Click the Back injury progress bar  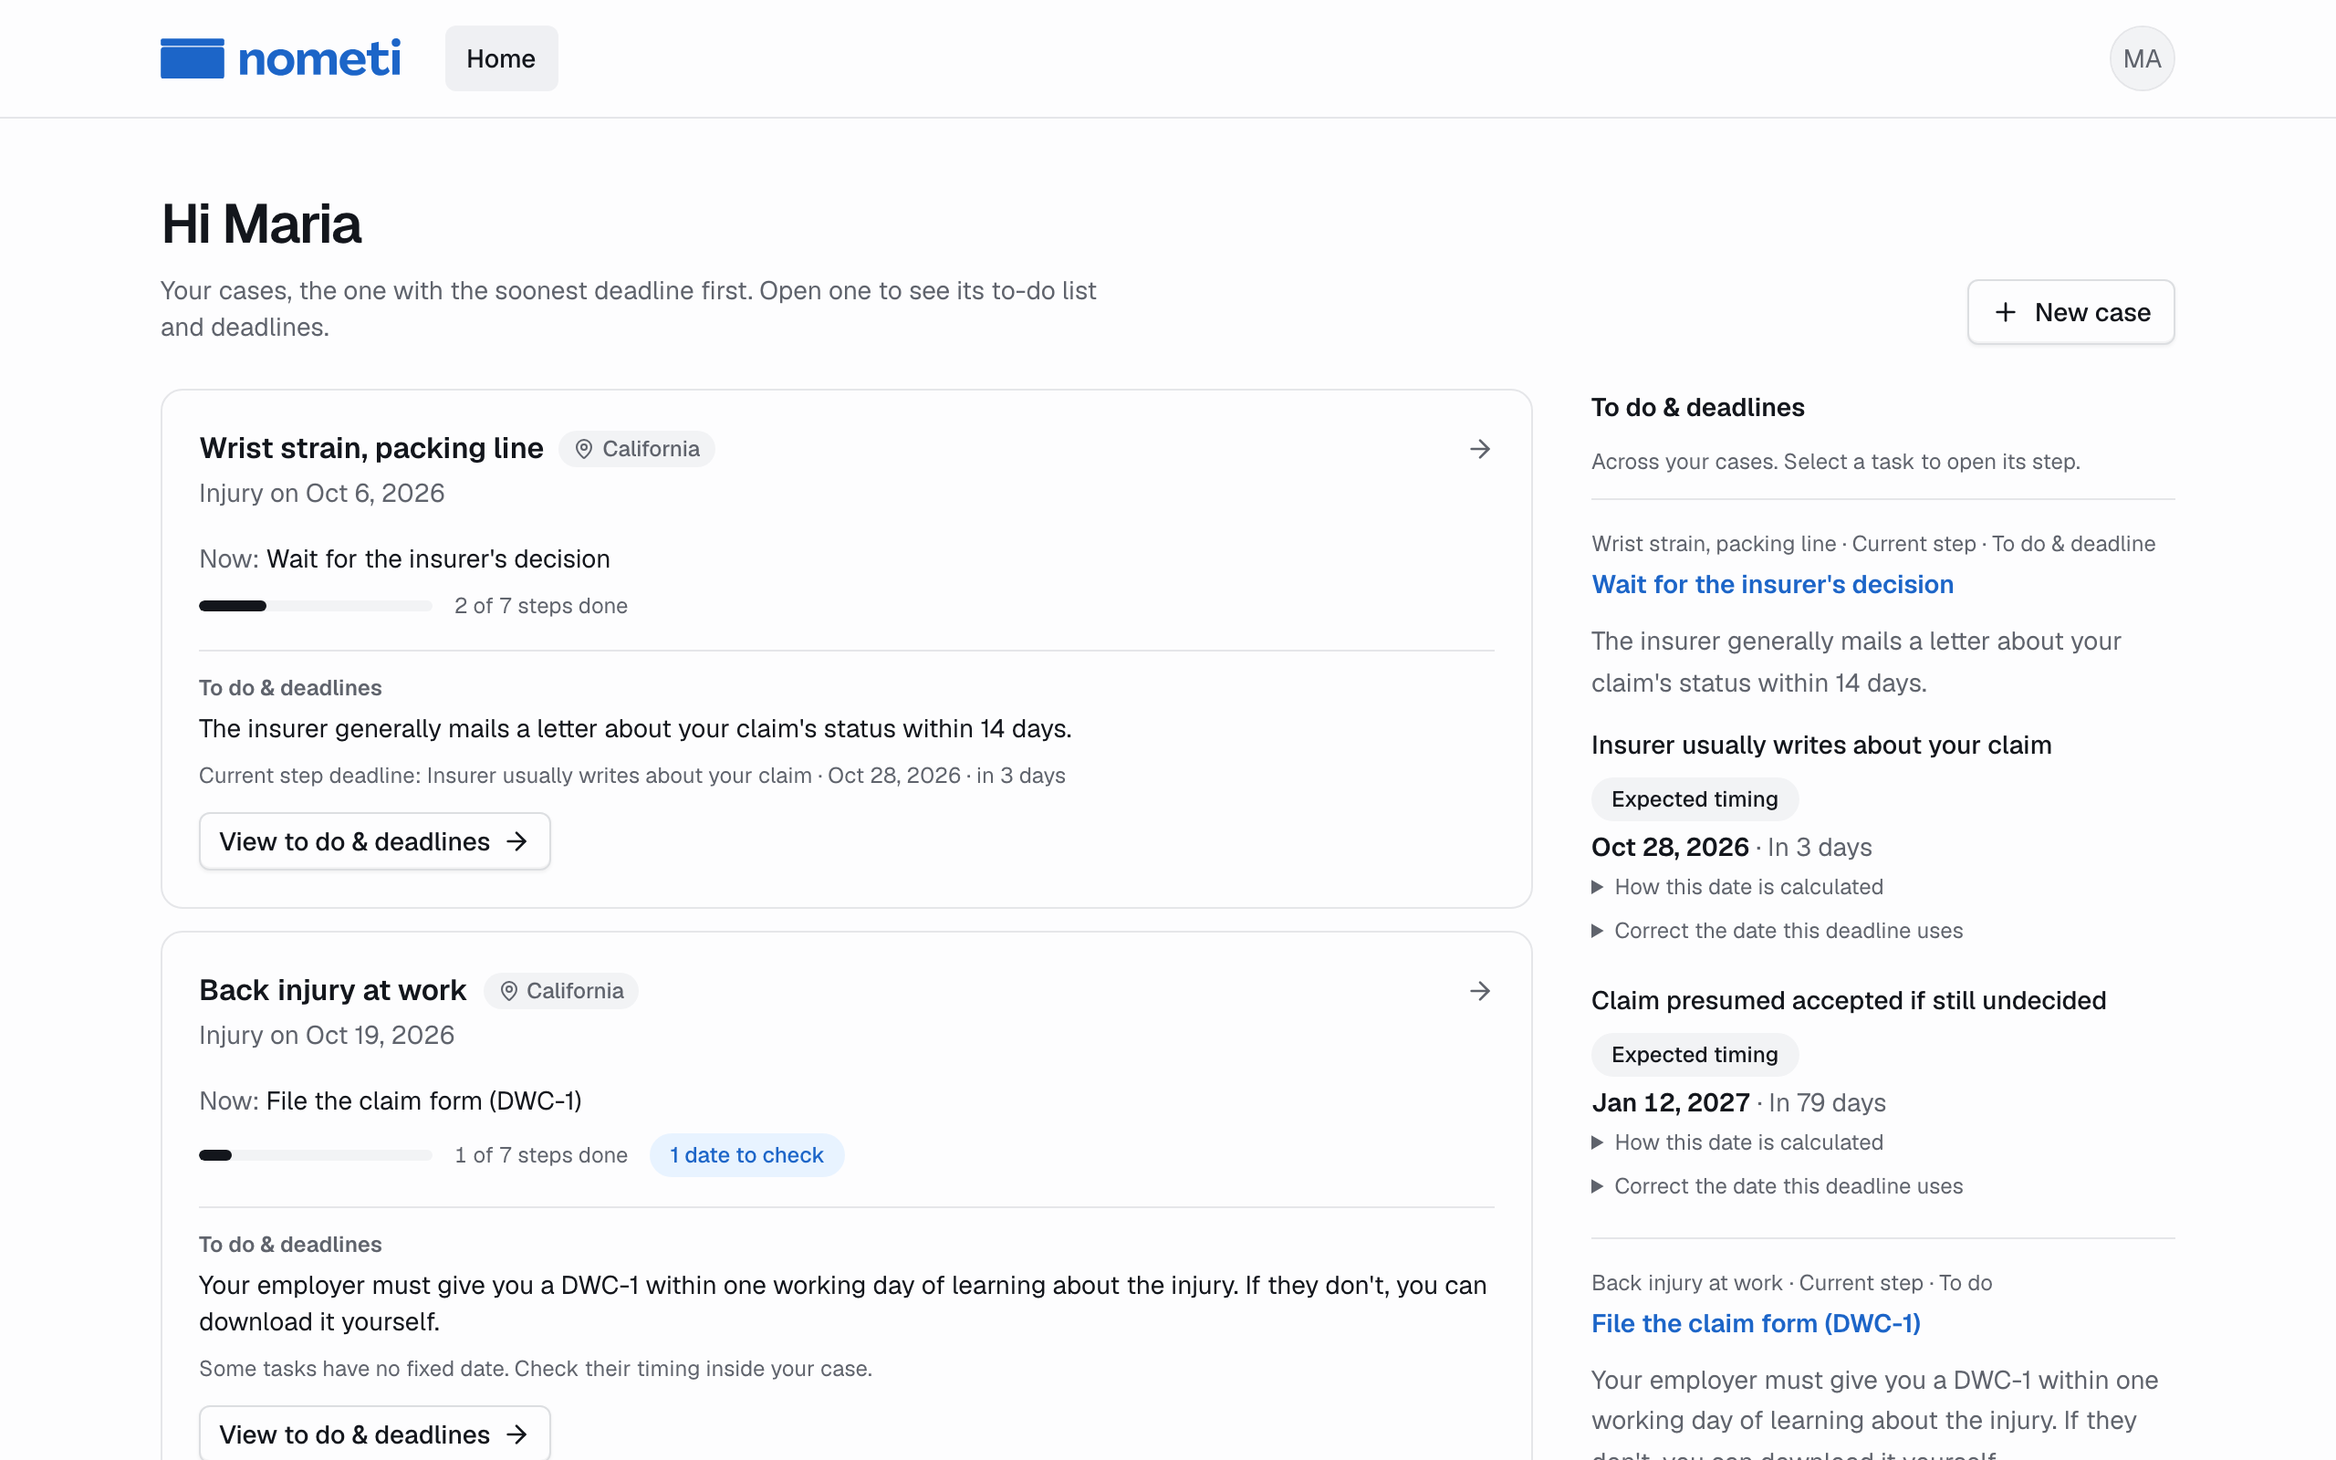pos(315,1155)
